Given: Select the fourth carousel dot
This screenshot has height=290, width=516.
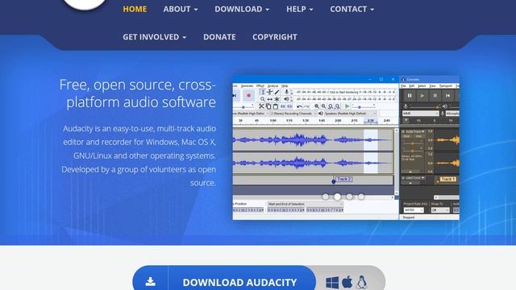Looking at the screenshot, I should click(361, 197).
